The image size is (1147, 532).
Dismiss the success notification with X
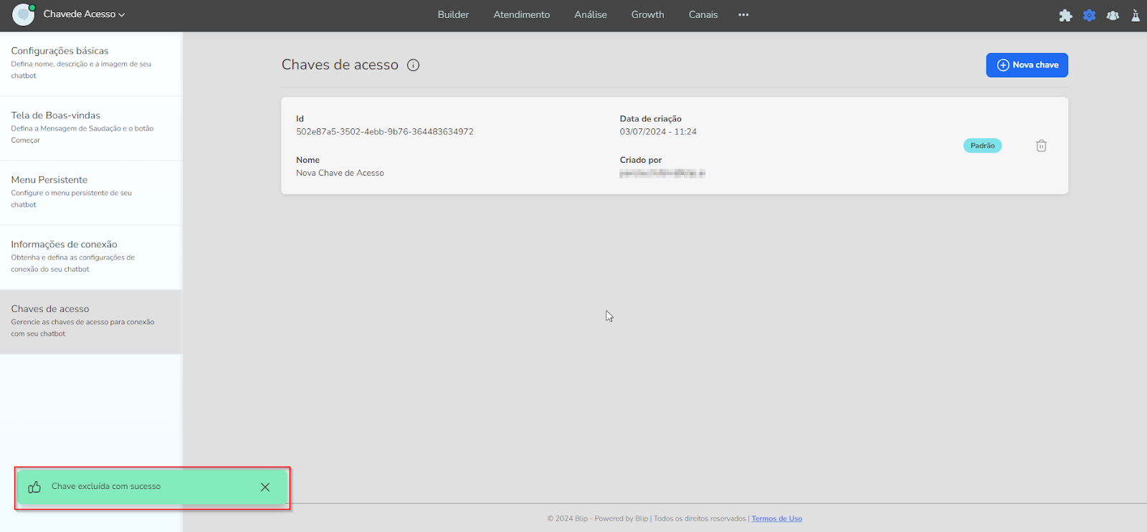tap(265, 487)
